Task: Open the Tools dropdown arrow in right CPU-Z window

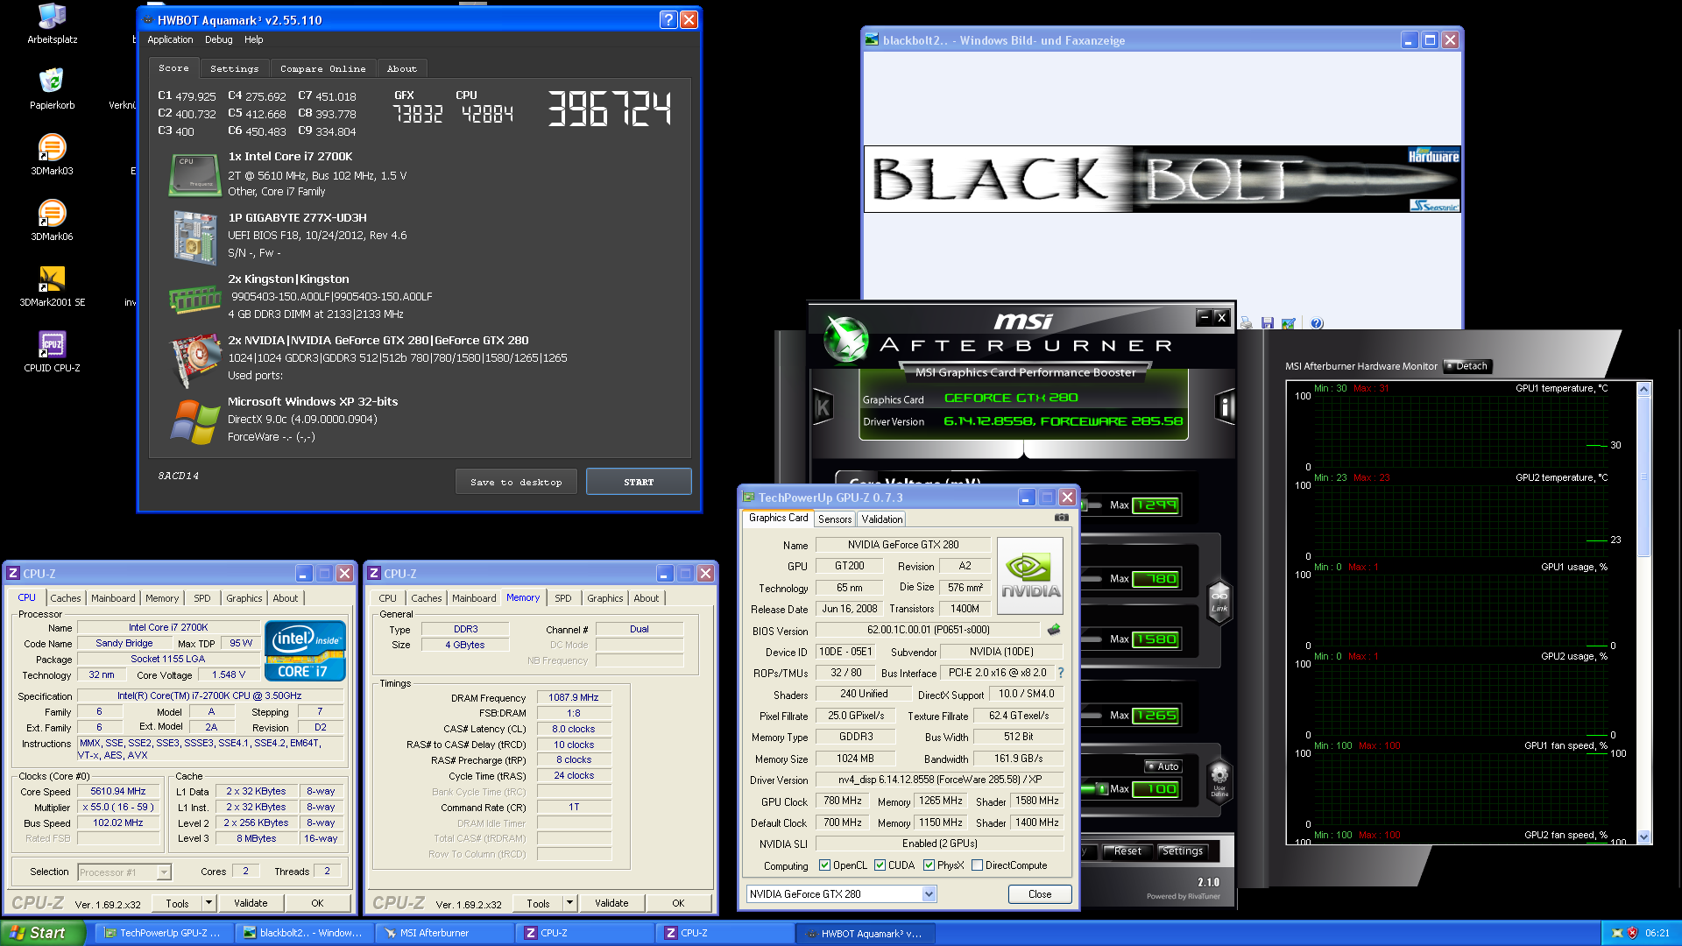Action: (x=569, y=903)
